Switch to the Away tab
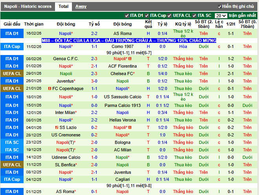The height and width of the screenshot is (195, 259). pyautogui.click(x=81, y=6)
